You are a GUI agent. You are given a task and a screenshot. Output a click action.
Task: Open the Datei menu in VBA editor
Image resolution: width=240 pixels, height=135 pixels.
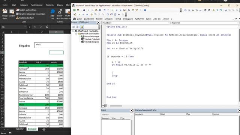pyautogui.click(x=79, y=19)
